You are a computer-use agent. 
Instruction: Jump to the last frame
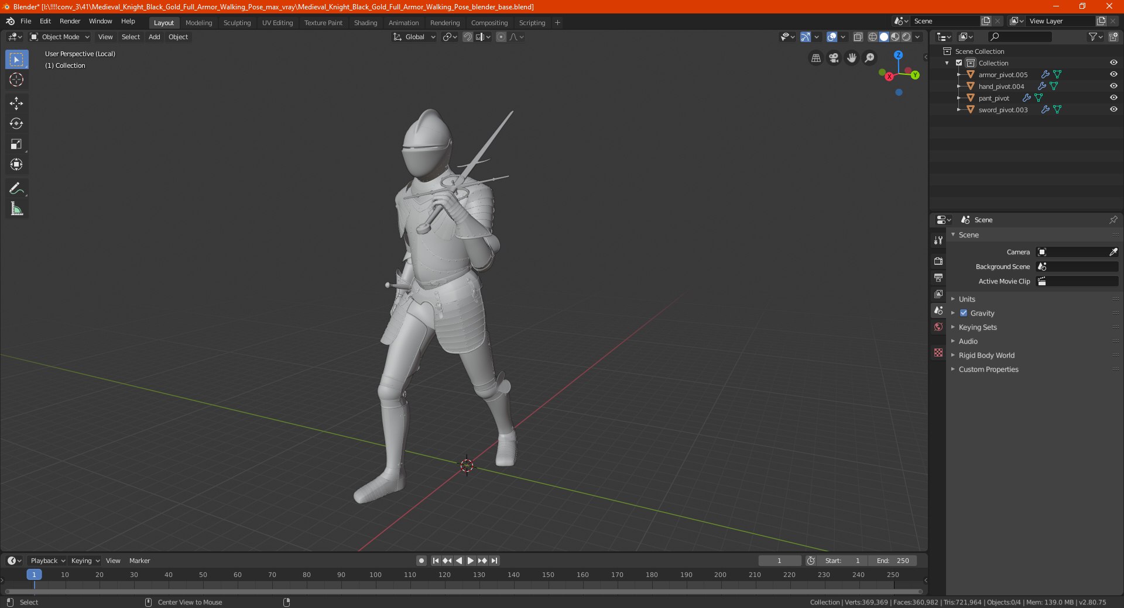tap(494, 561)
